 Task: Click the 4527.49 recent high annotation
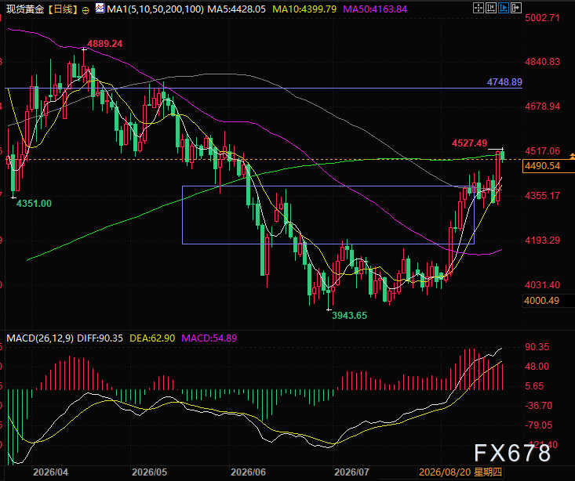point(469,143)
